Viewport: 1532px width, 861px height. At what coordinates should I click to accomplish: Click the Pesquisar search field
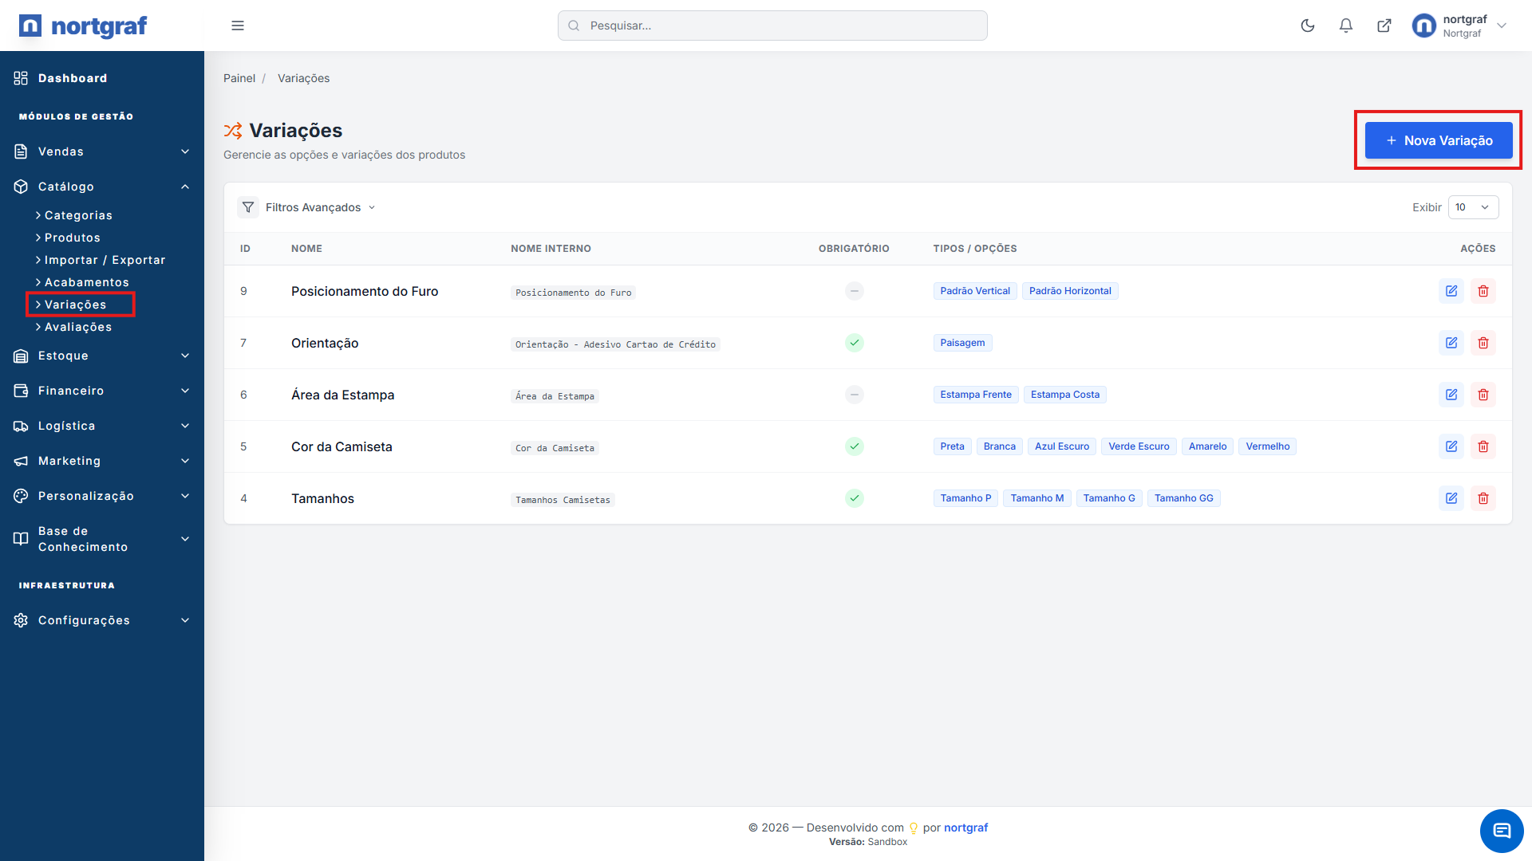tap(772, 26)
